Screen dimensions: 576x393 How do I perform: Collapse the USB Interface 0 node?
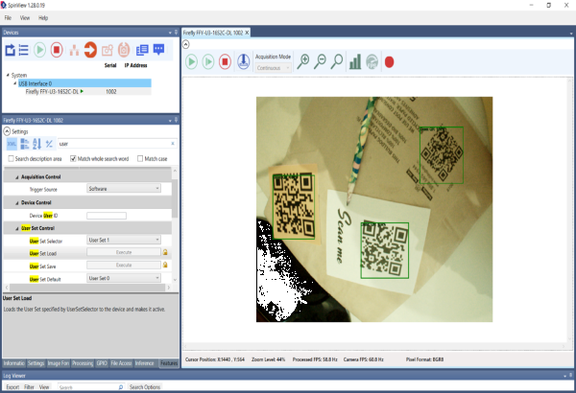pyautogui.click(x=15, y=83)
